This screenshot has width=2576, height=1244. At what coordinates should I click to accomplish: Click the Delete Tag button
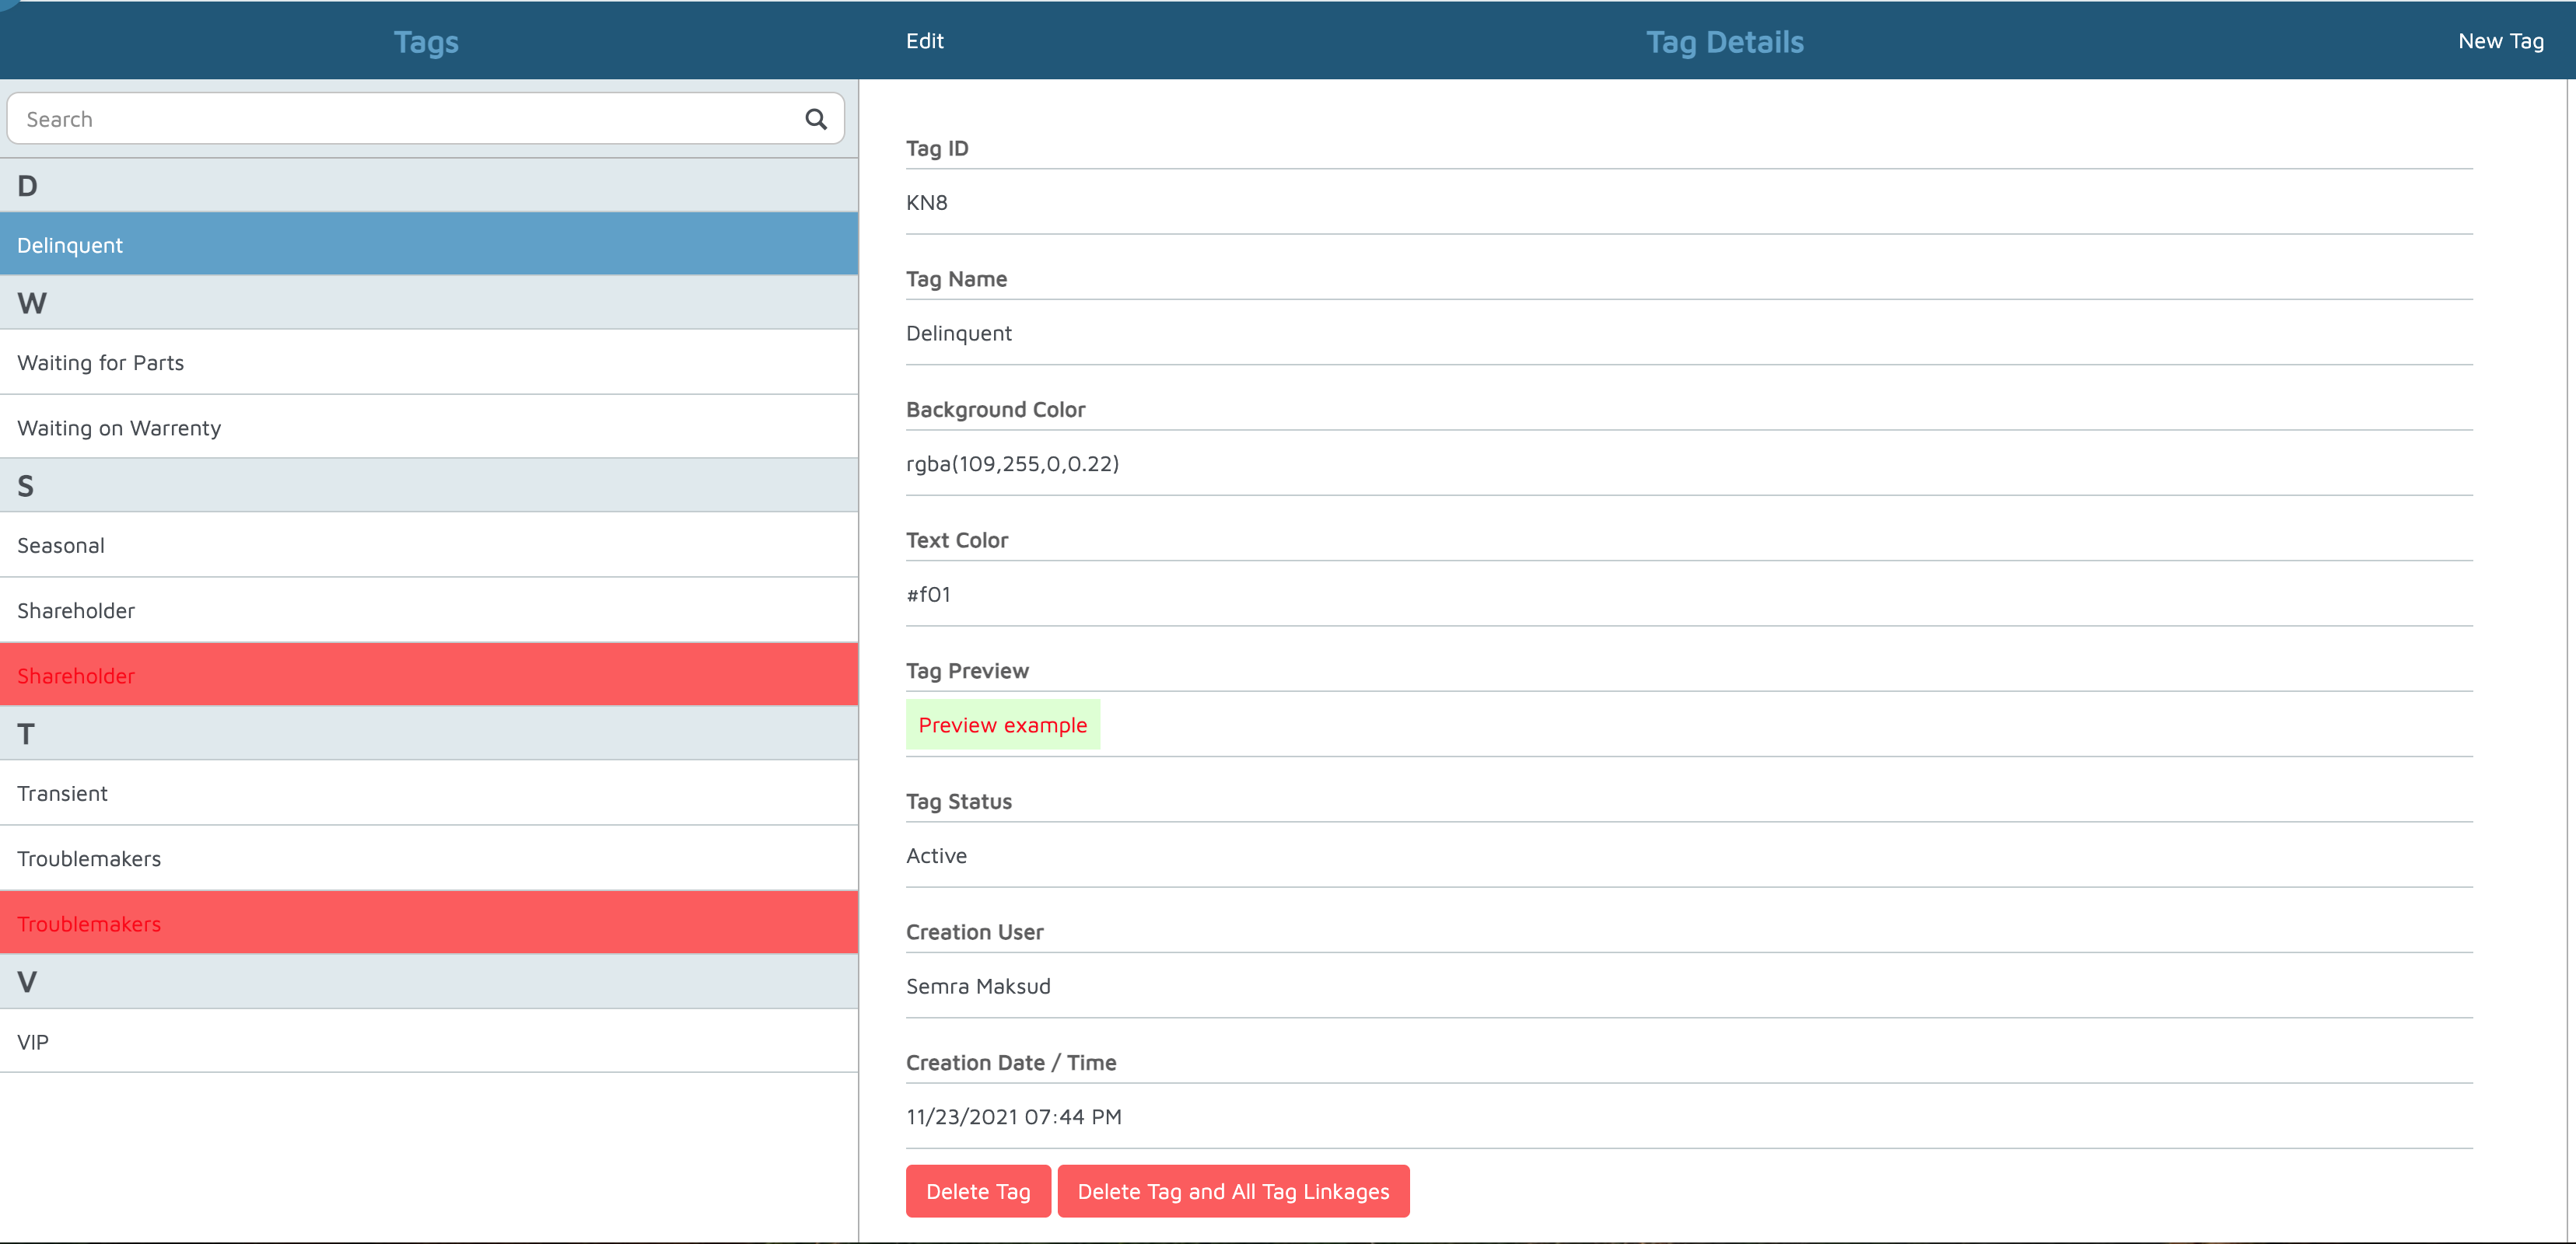(977, 1191)
